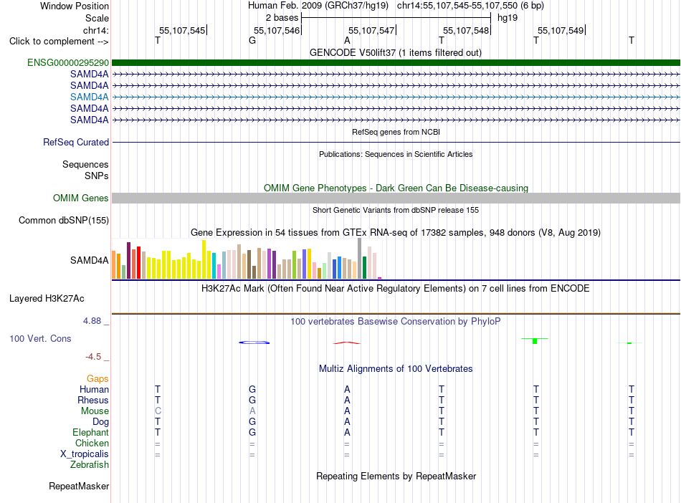Click the PhyloP -4.5 lower scale value

coord(93,357)
